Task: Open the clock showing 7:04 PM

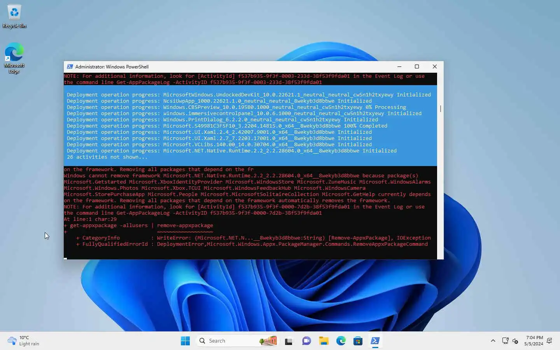Action: pos(534,341)
